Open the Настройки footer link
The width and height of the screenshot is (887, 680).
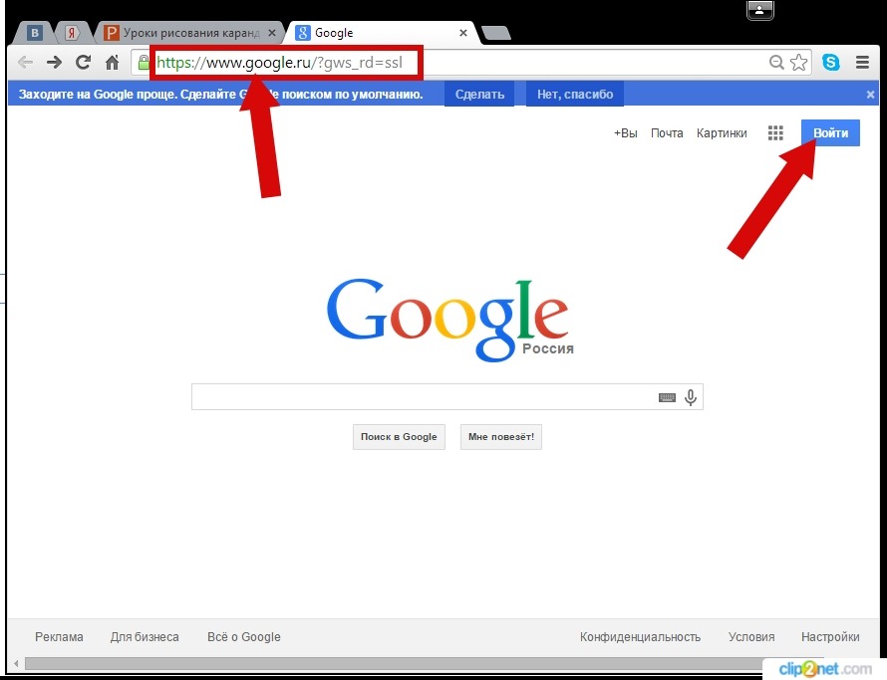[830, 637]
